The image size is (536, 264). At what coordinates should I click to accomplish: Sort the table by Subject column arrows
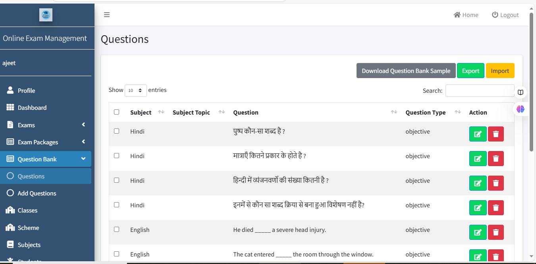tap(161, 112)
